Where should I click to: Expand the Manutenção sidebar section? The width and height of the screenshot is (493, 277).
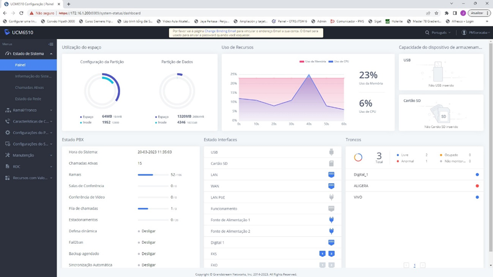(28, 155)
